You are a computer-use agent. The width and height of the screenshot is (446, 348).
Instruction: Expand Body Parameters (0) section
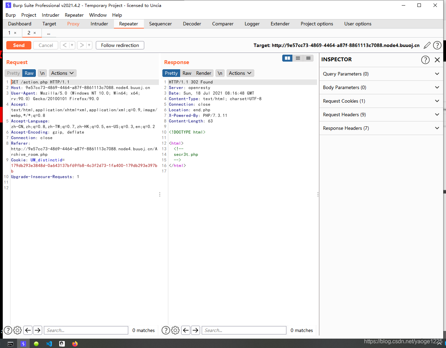pos(381,87)
